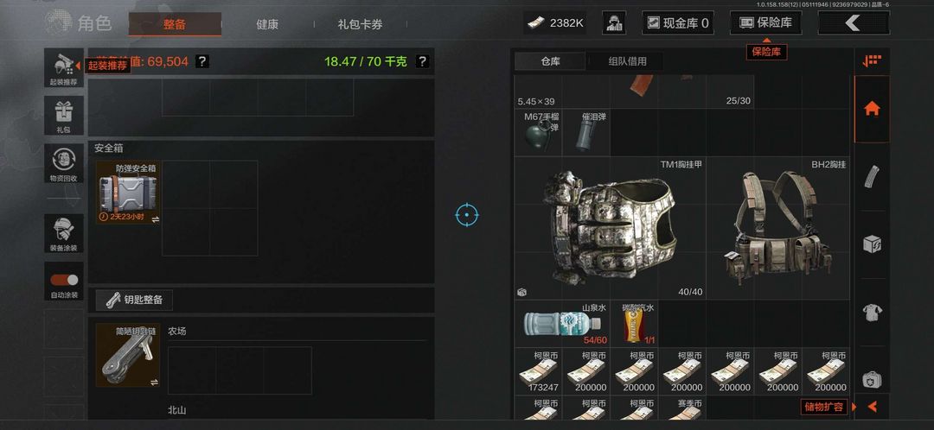Select the home category in warehouse sidebar

[872, 109]
